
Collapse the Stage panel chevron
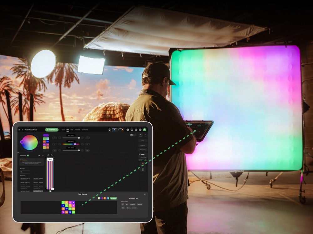click(139, 154)
